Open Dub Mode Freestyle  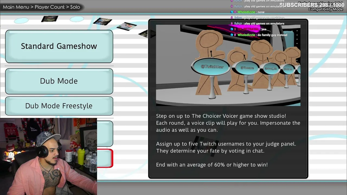click(x=59, y=106)
